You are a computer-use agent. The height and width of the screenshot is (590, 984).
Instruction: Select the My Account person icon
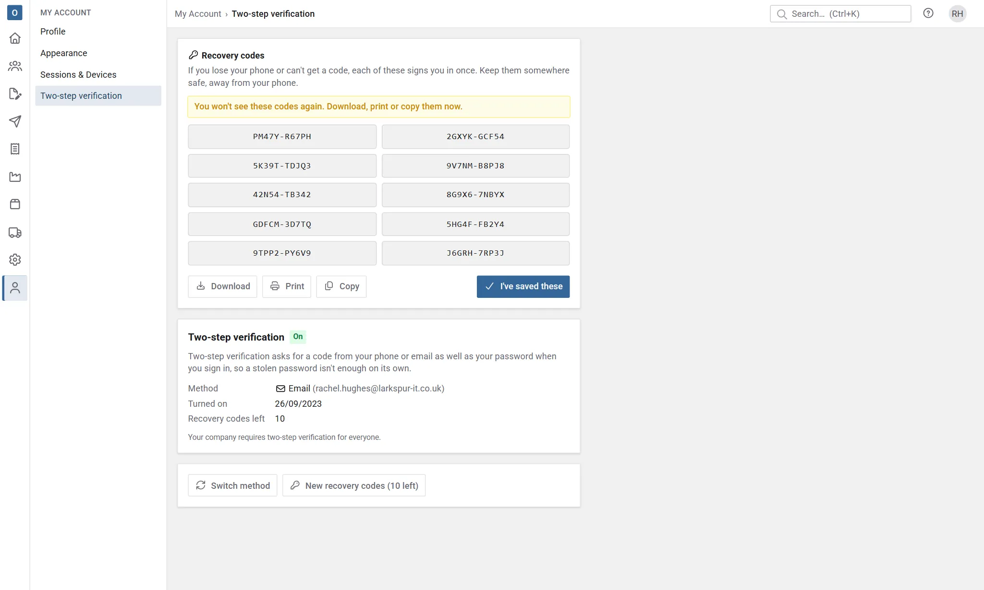(15, 288)
